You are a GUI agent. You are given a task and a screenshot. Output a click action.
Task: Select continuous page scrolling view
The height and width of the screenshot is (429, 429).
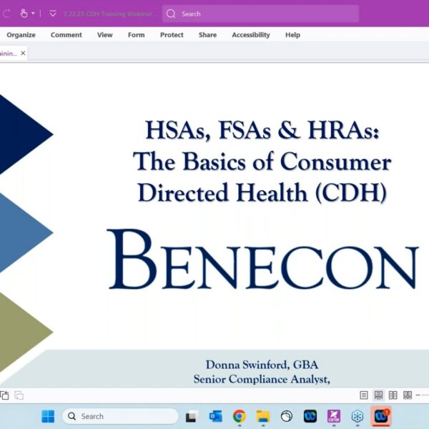click(378, 395)
